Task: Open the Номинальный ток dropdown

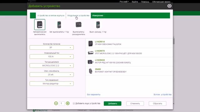Action: click(52, 57)
